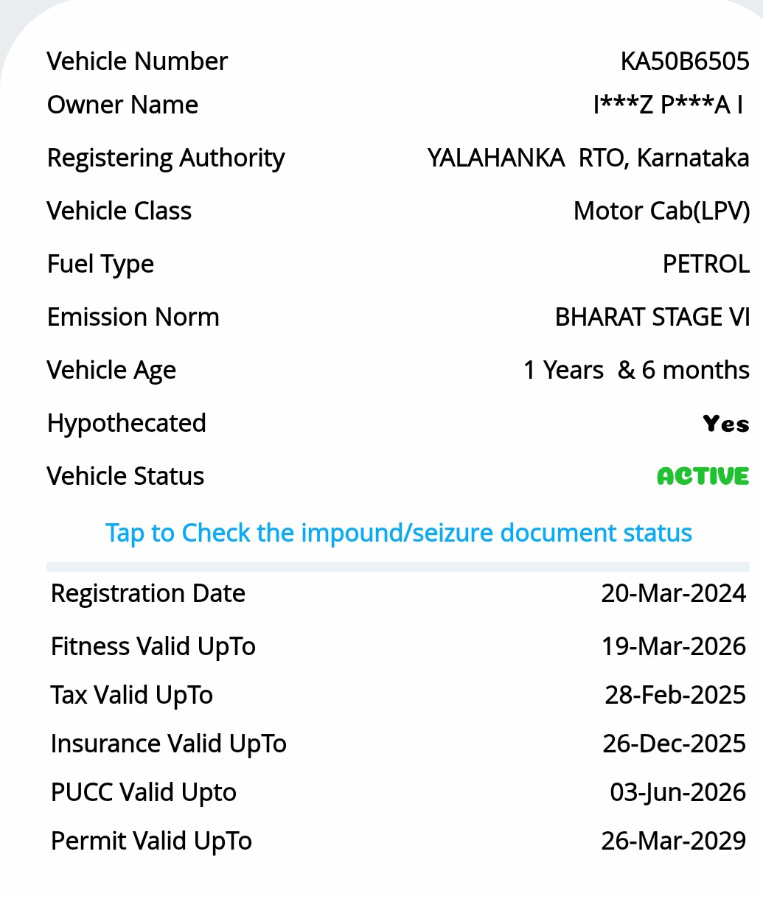
Task: Click the tax validity date 28-Feb-2025
Action: (x=675, y=695)
